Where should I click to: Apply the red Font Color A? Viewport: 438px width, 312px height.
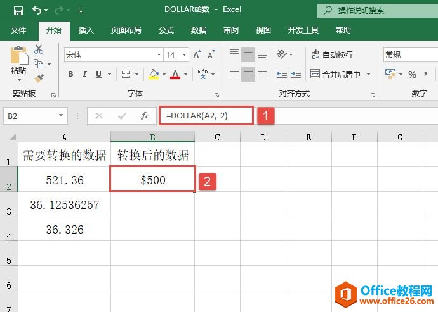(175, 74)
